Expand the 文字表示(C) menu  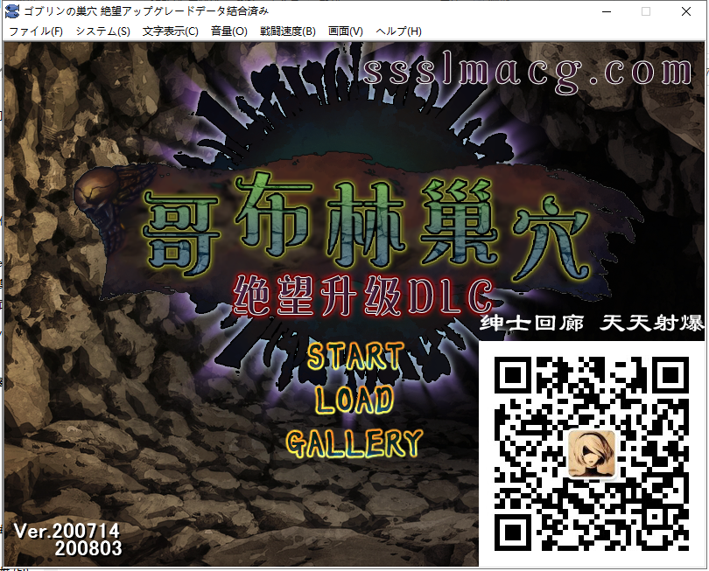tap(170, 31)
